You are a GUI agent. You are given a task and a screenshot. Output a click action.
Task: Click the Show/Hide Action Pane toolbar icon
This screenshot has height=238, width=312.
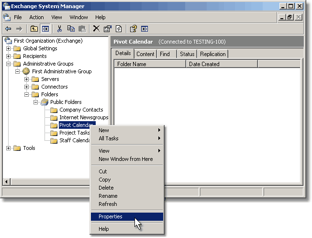[145, 29]
